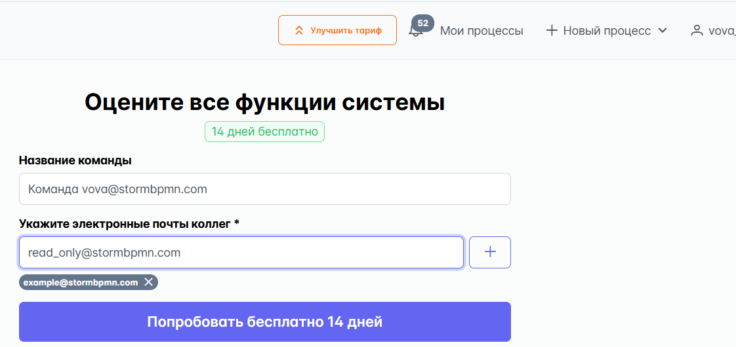This screenshot has height=347, width=736.
Task: Click the Укажите электронные почты коллег label
Action: tap(129, 224)
